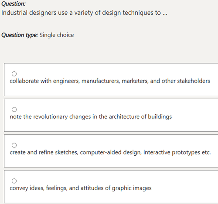This screenshot has height=204, width=218.
Task: Click 'interactive prototypes etc.' in the third option
Action: click(177, 152)
